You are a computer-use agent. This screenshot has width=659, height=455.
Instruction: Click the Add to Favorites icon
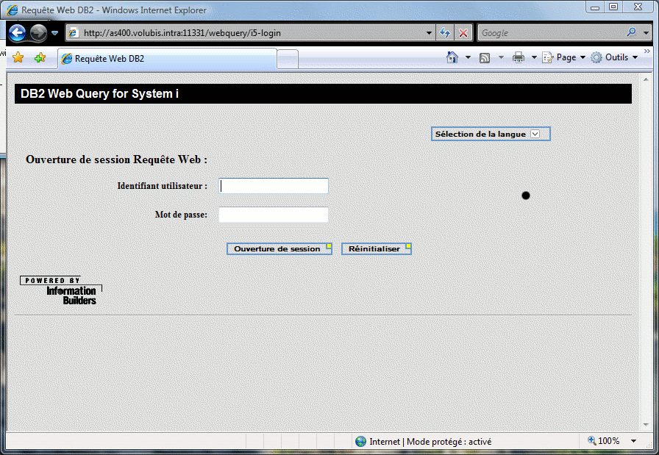[x=40, y=57]
